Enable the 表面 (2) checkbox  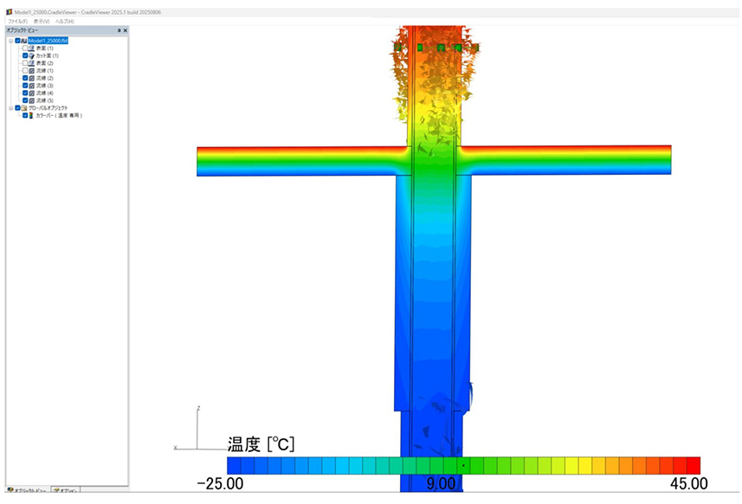coord(25,63)
